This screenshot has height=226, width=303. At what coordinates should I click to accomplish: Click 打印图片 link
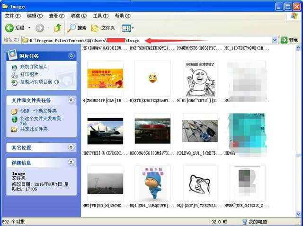click(x=29, y=74)
